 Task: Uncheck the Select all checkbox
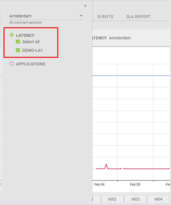pyautogui.click(x=18, y=42)
